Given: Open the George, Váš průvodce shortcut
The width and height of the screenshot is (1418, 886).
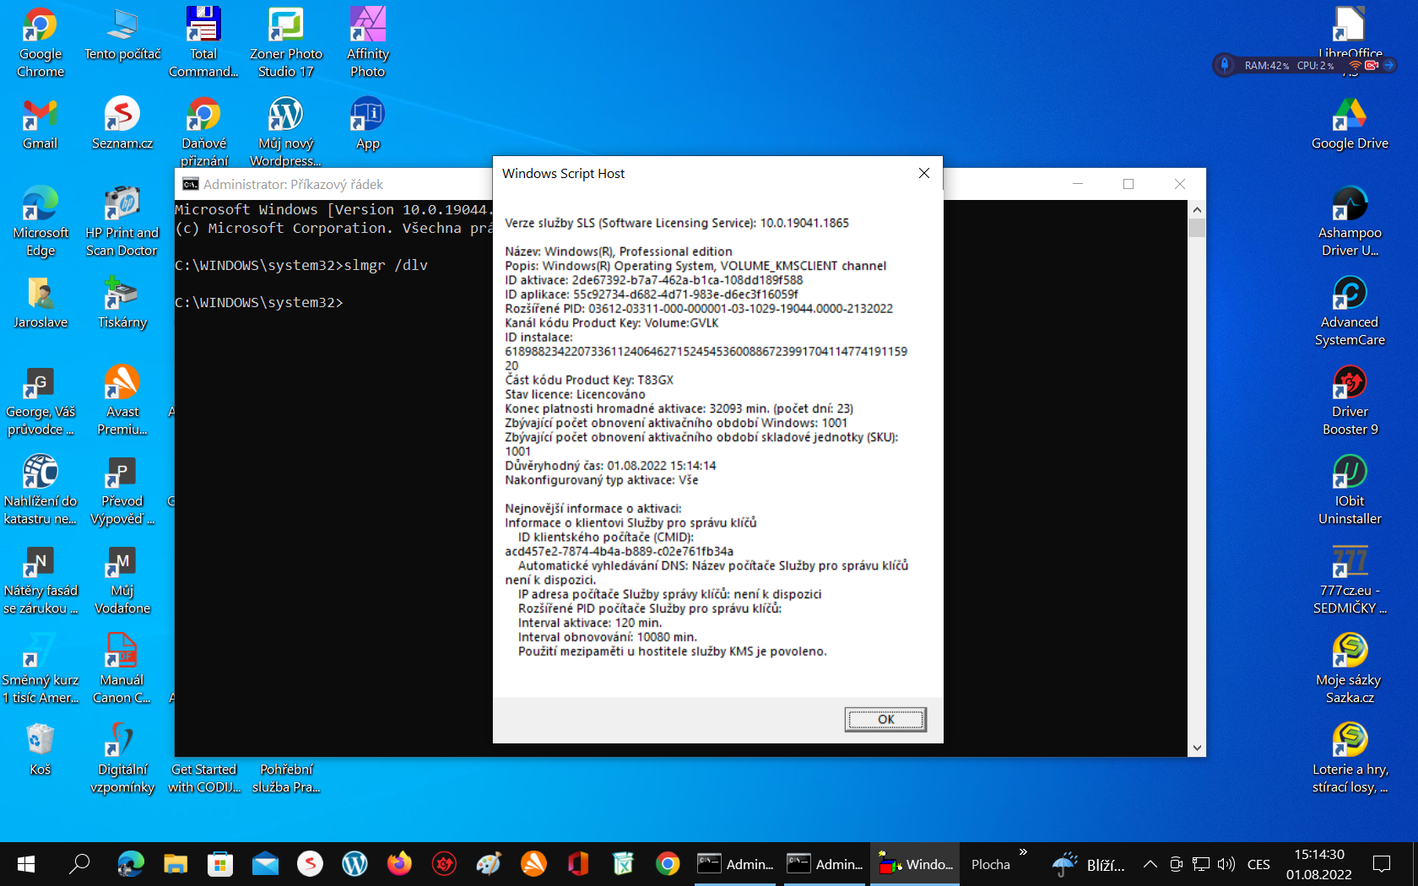Looking at the screenshot, I should 40,400.
